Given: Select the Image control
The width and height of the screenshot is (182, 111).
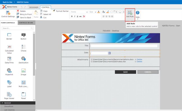Looking at the screenshot, I should coord(24,72).
